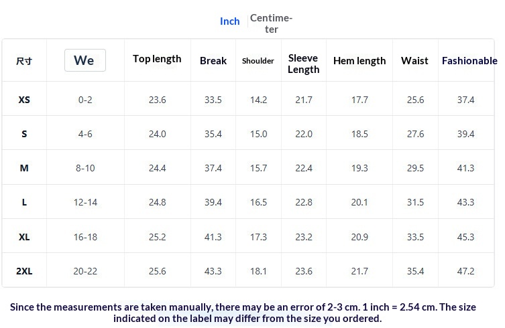Click the 尺寸 header cell
The height and width of the screenshot is (328, 505).
click(x=24, y=61)
